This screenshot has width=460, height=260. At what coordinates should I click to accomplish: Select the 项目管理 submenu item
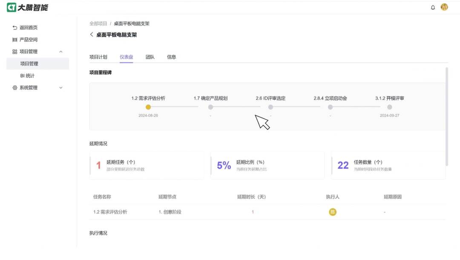[x=29, y=63]
